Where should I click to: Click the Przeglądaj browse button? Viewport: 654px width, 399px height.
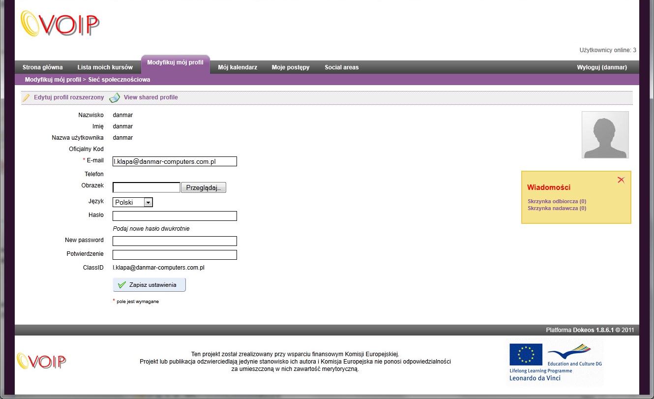204,187
